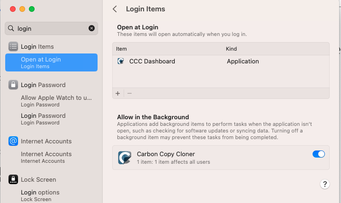Disable Carbon Copy Cloner background toggle
Viewport: 341px width, 203px height.
(319, 154)
